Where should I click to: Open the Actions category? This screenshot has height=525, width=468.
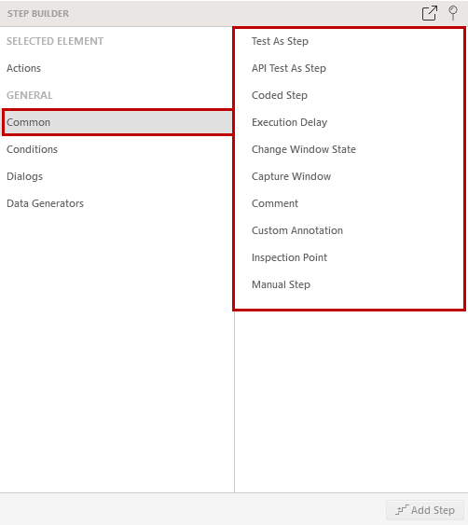click(23, 68)
